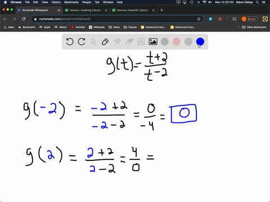Activate the text box tool

(x=141, y=42)
